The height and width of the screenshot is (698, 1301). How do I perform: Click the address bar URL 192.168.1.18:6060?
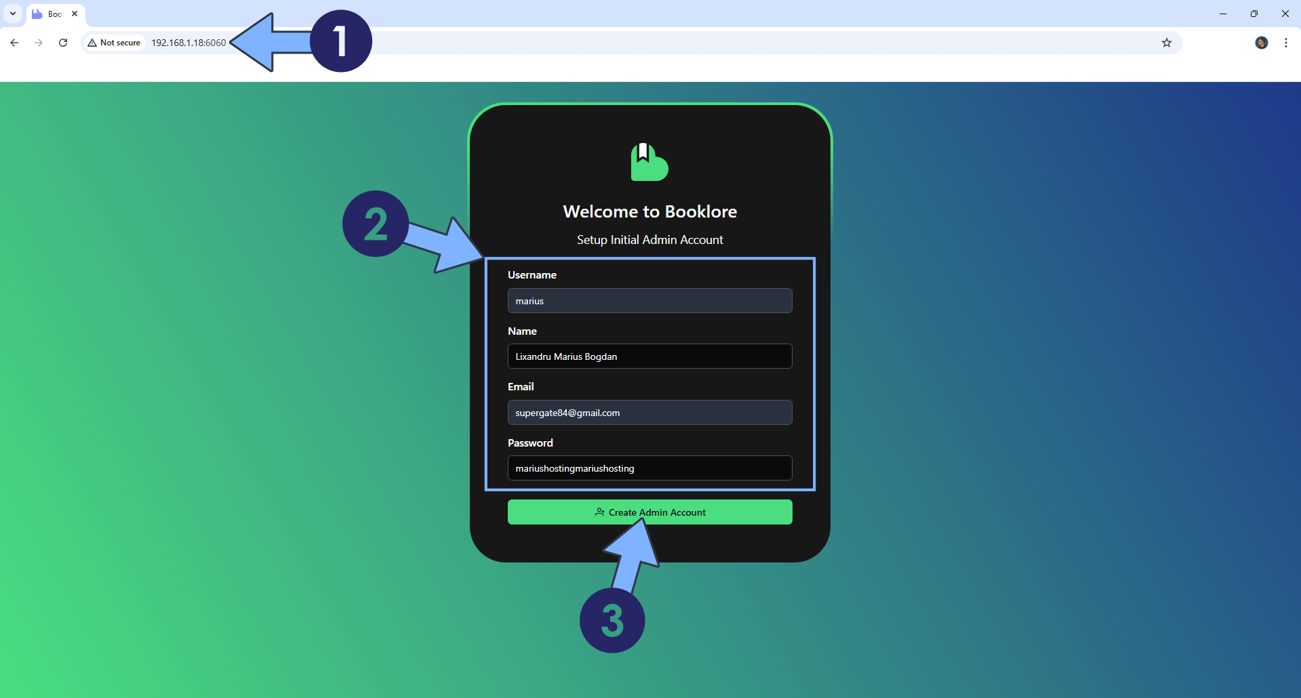(188, 43)
